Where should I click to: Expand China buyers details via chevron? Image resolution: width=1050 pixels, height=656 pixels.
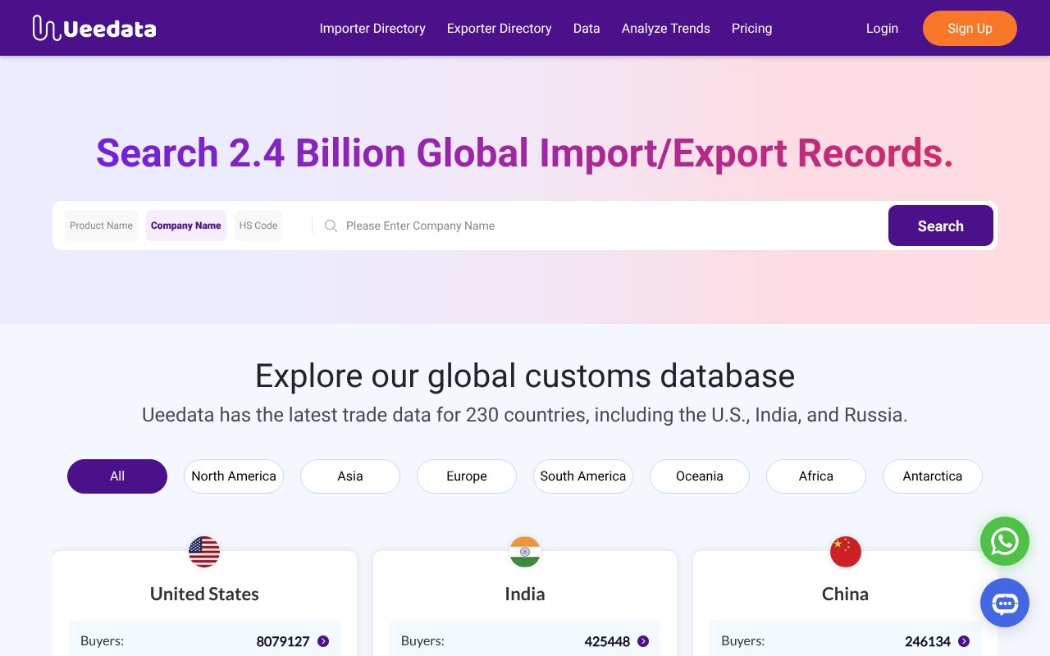pos(965,641)
